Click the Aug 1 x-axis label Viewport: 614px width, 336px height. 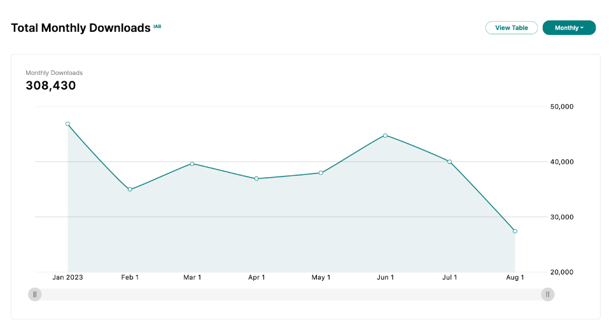515,278
